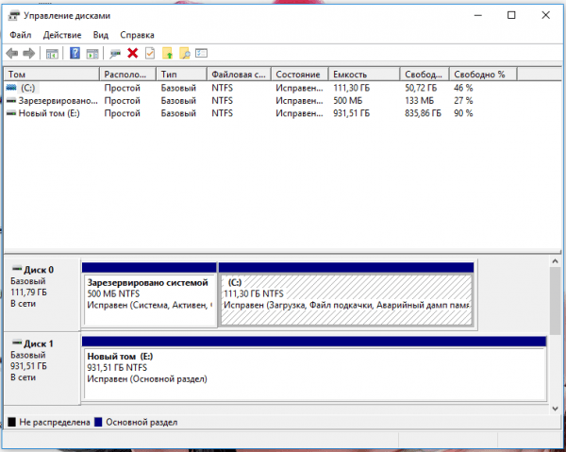This screenshot has height=452, width=566.
Task: Click the blue Основной раздел legend swatch
Action: click(98, 422)
